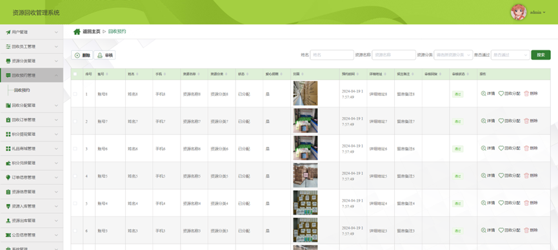
Task: Click trash 删除 in the 账号8 row
Action: point(531,93)
